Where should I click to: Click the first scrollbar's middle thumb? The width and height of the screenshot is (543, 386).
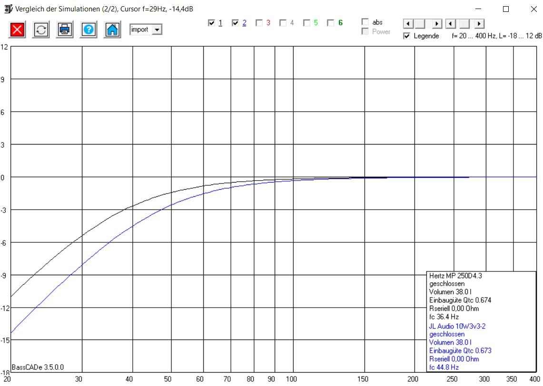(420, 24)
